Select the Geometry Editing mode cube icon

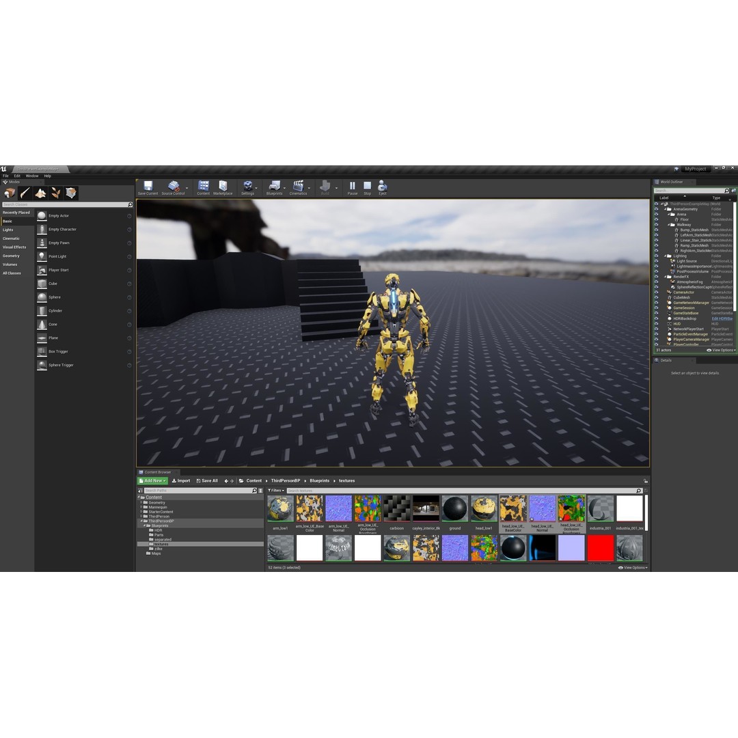pyautogui.click(x=71, y=193)
